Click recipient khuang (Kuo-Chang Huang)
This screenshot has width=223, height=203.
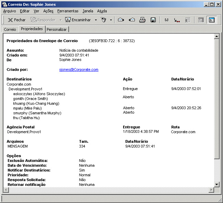36,103
